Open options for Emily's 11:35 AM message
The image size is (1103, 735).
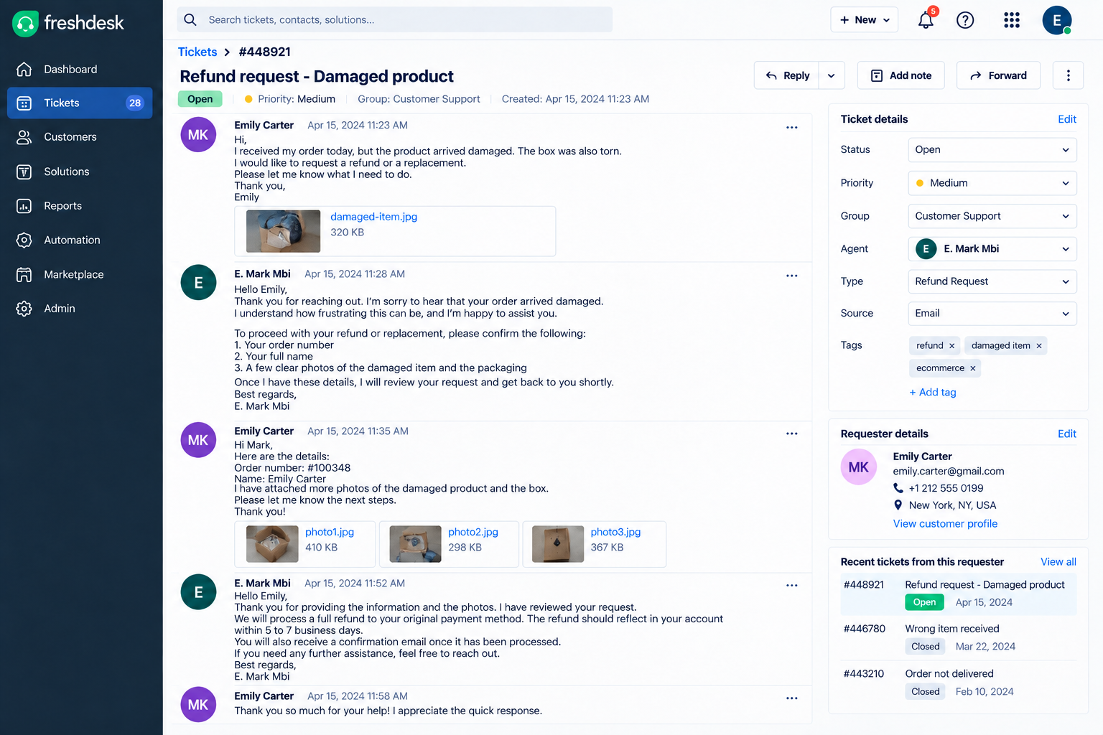(792, 434)
